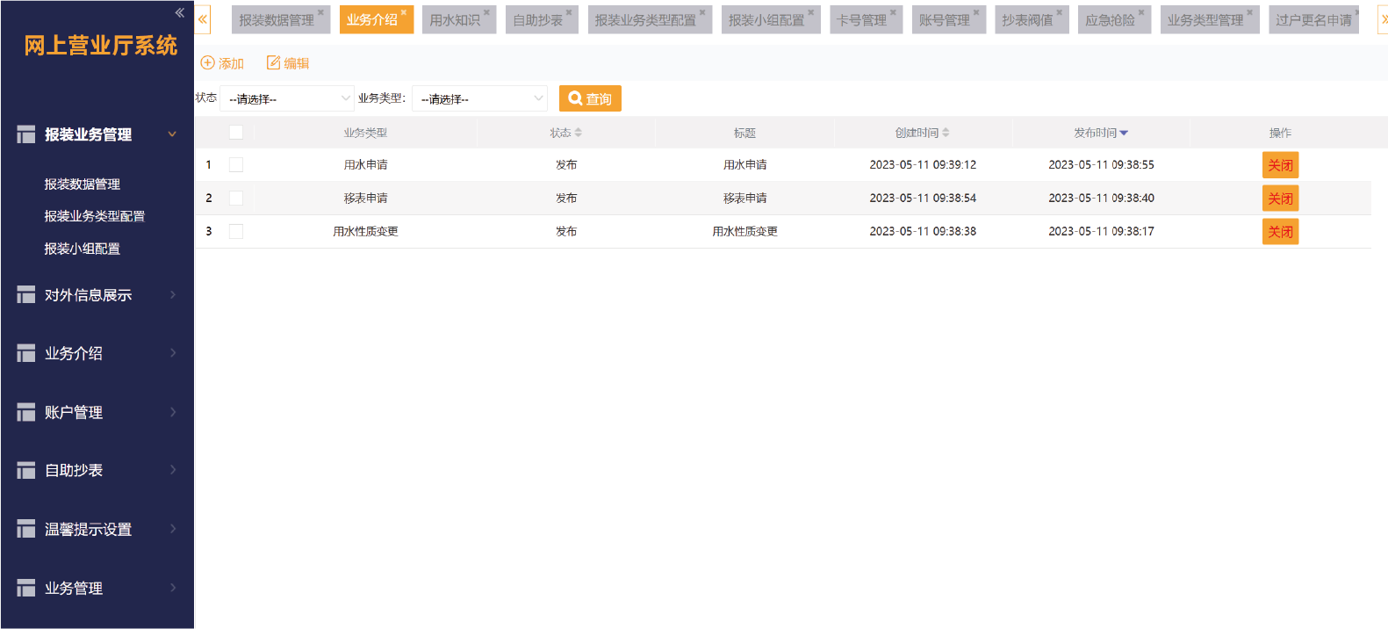Open the 业务类型 filter dropdown
The width and height of the screenshot is (1388, 629).
coord(479,98)
